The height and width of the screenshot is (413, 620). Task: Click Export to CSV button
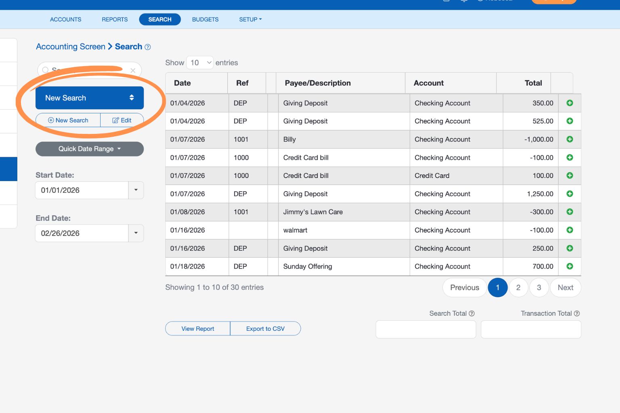265,329
